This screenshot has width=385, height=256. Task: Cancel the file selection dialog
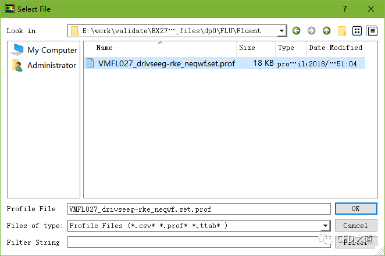click(x=355, y=225)
